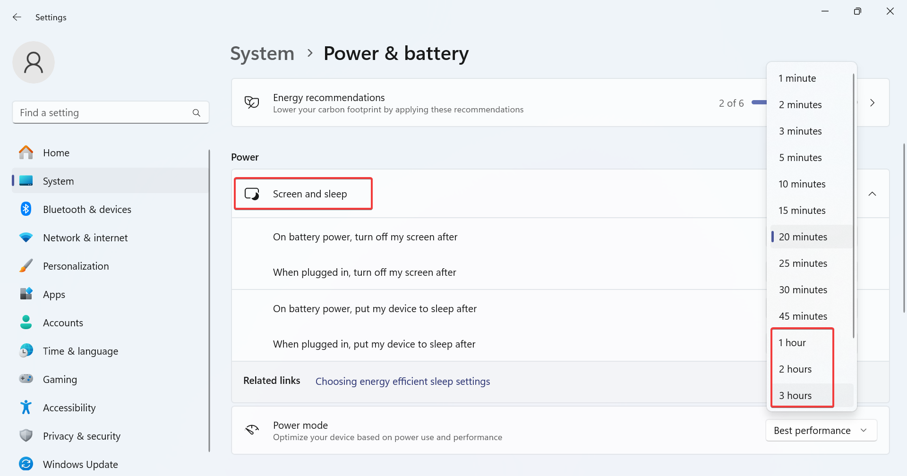Click the Bluetooth icon in the sidebar
The height and width of the screenshot is (476, 907).
(26, 209)
